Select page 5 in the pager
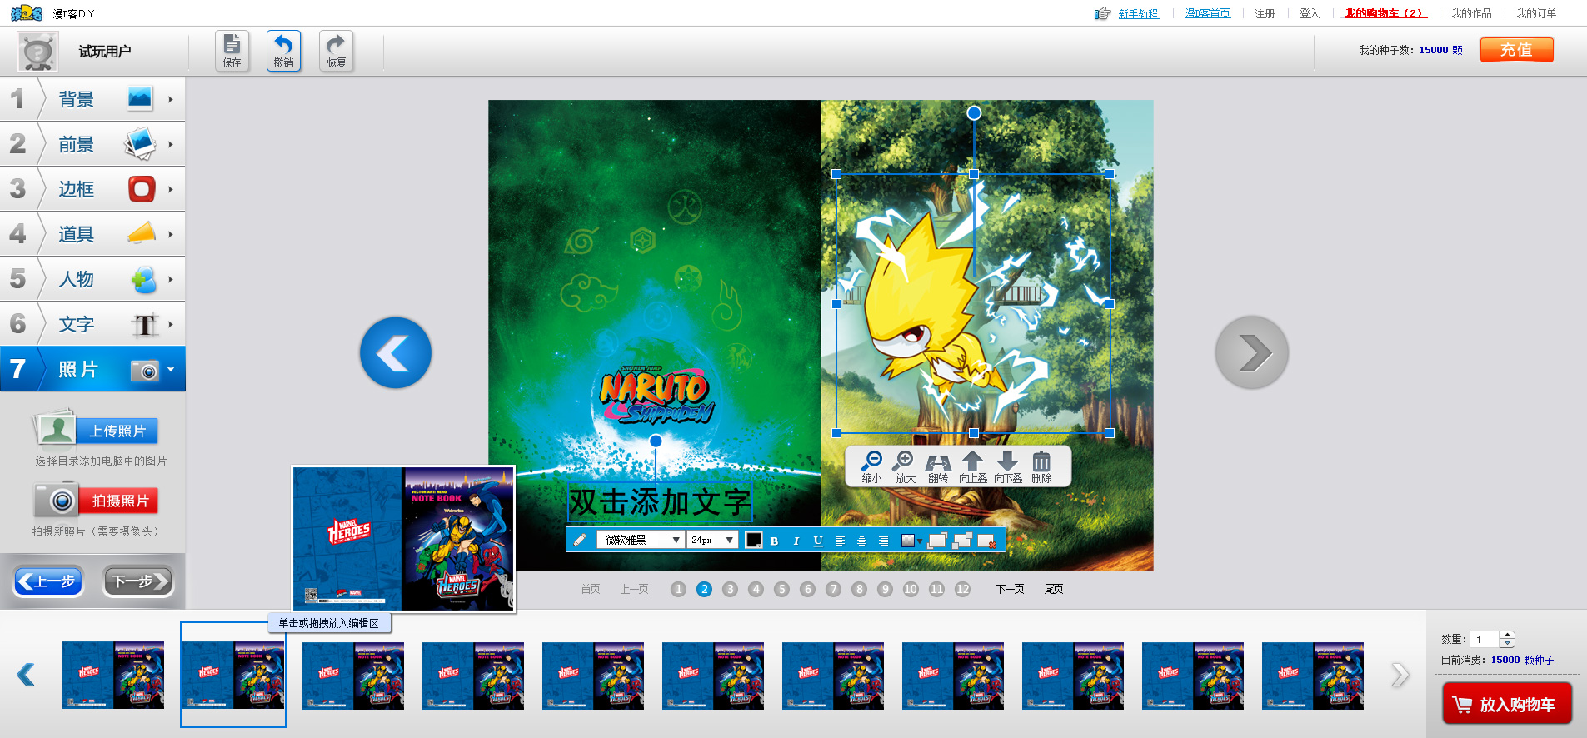Viewport: 1587px width, 738px height. 781,589
